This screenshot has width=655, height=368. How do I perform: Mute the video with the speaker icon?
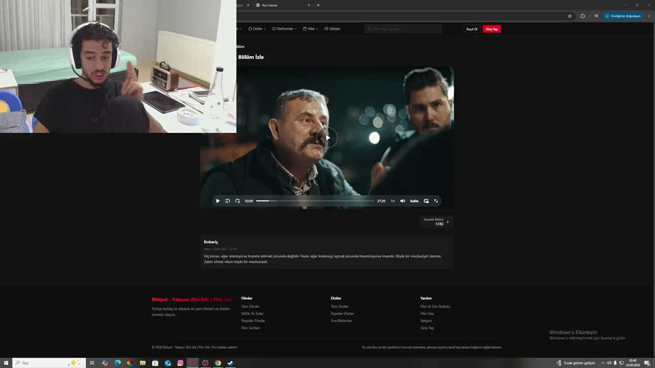[x=403, y=201]
